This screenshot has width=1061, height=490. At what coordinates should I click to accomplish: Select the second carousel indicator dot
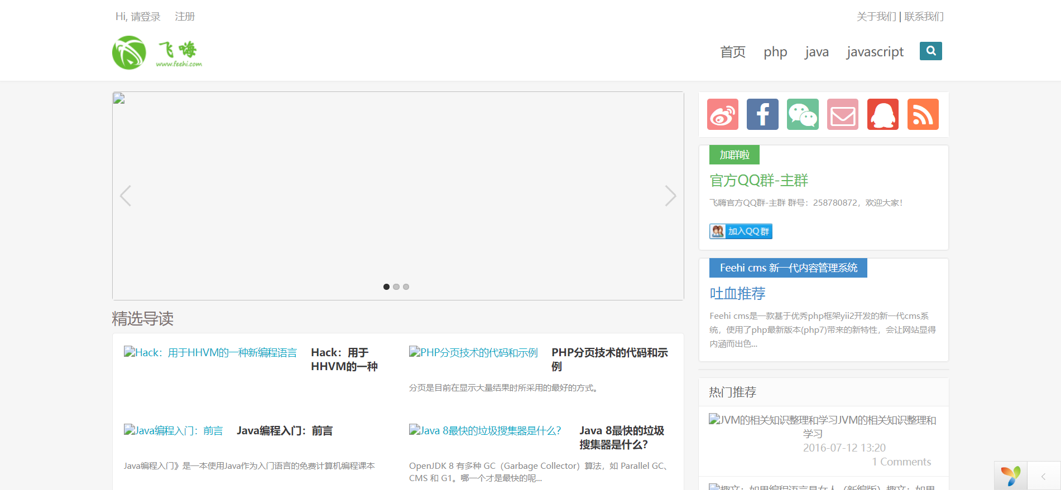[396, 287]
